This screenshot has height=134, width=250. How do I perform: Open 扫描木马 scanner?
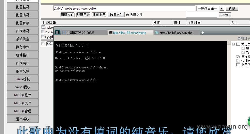(x=23, y=31)
